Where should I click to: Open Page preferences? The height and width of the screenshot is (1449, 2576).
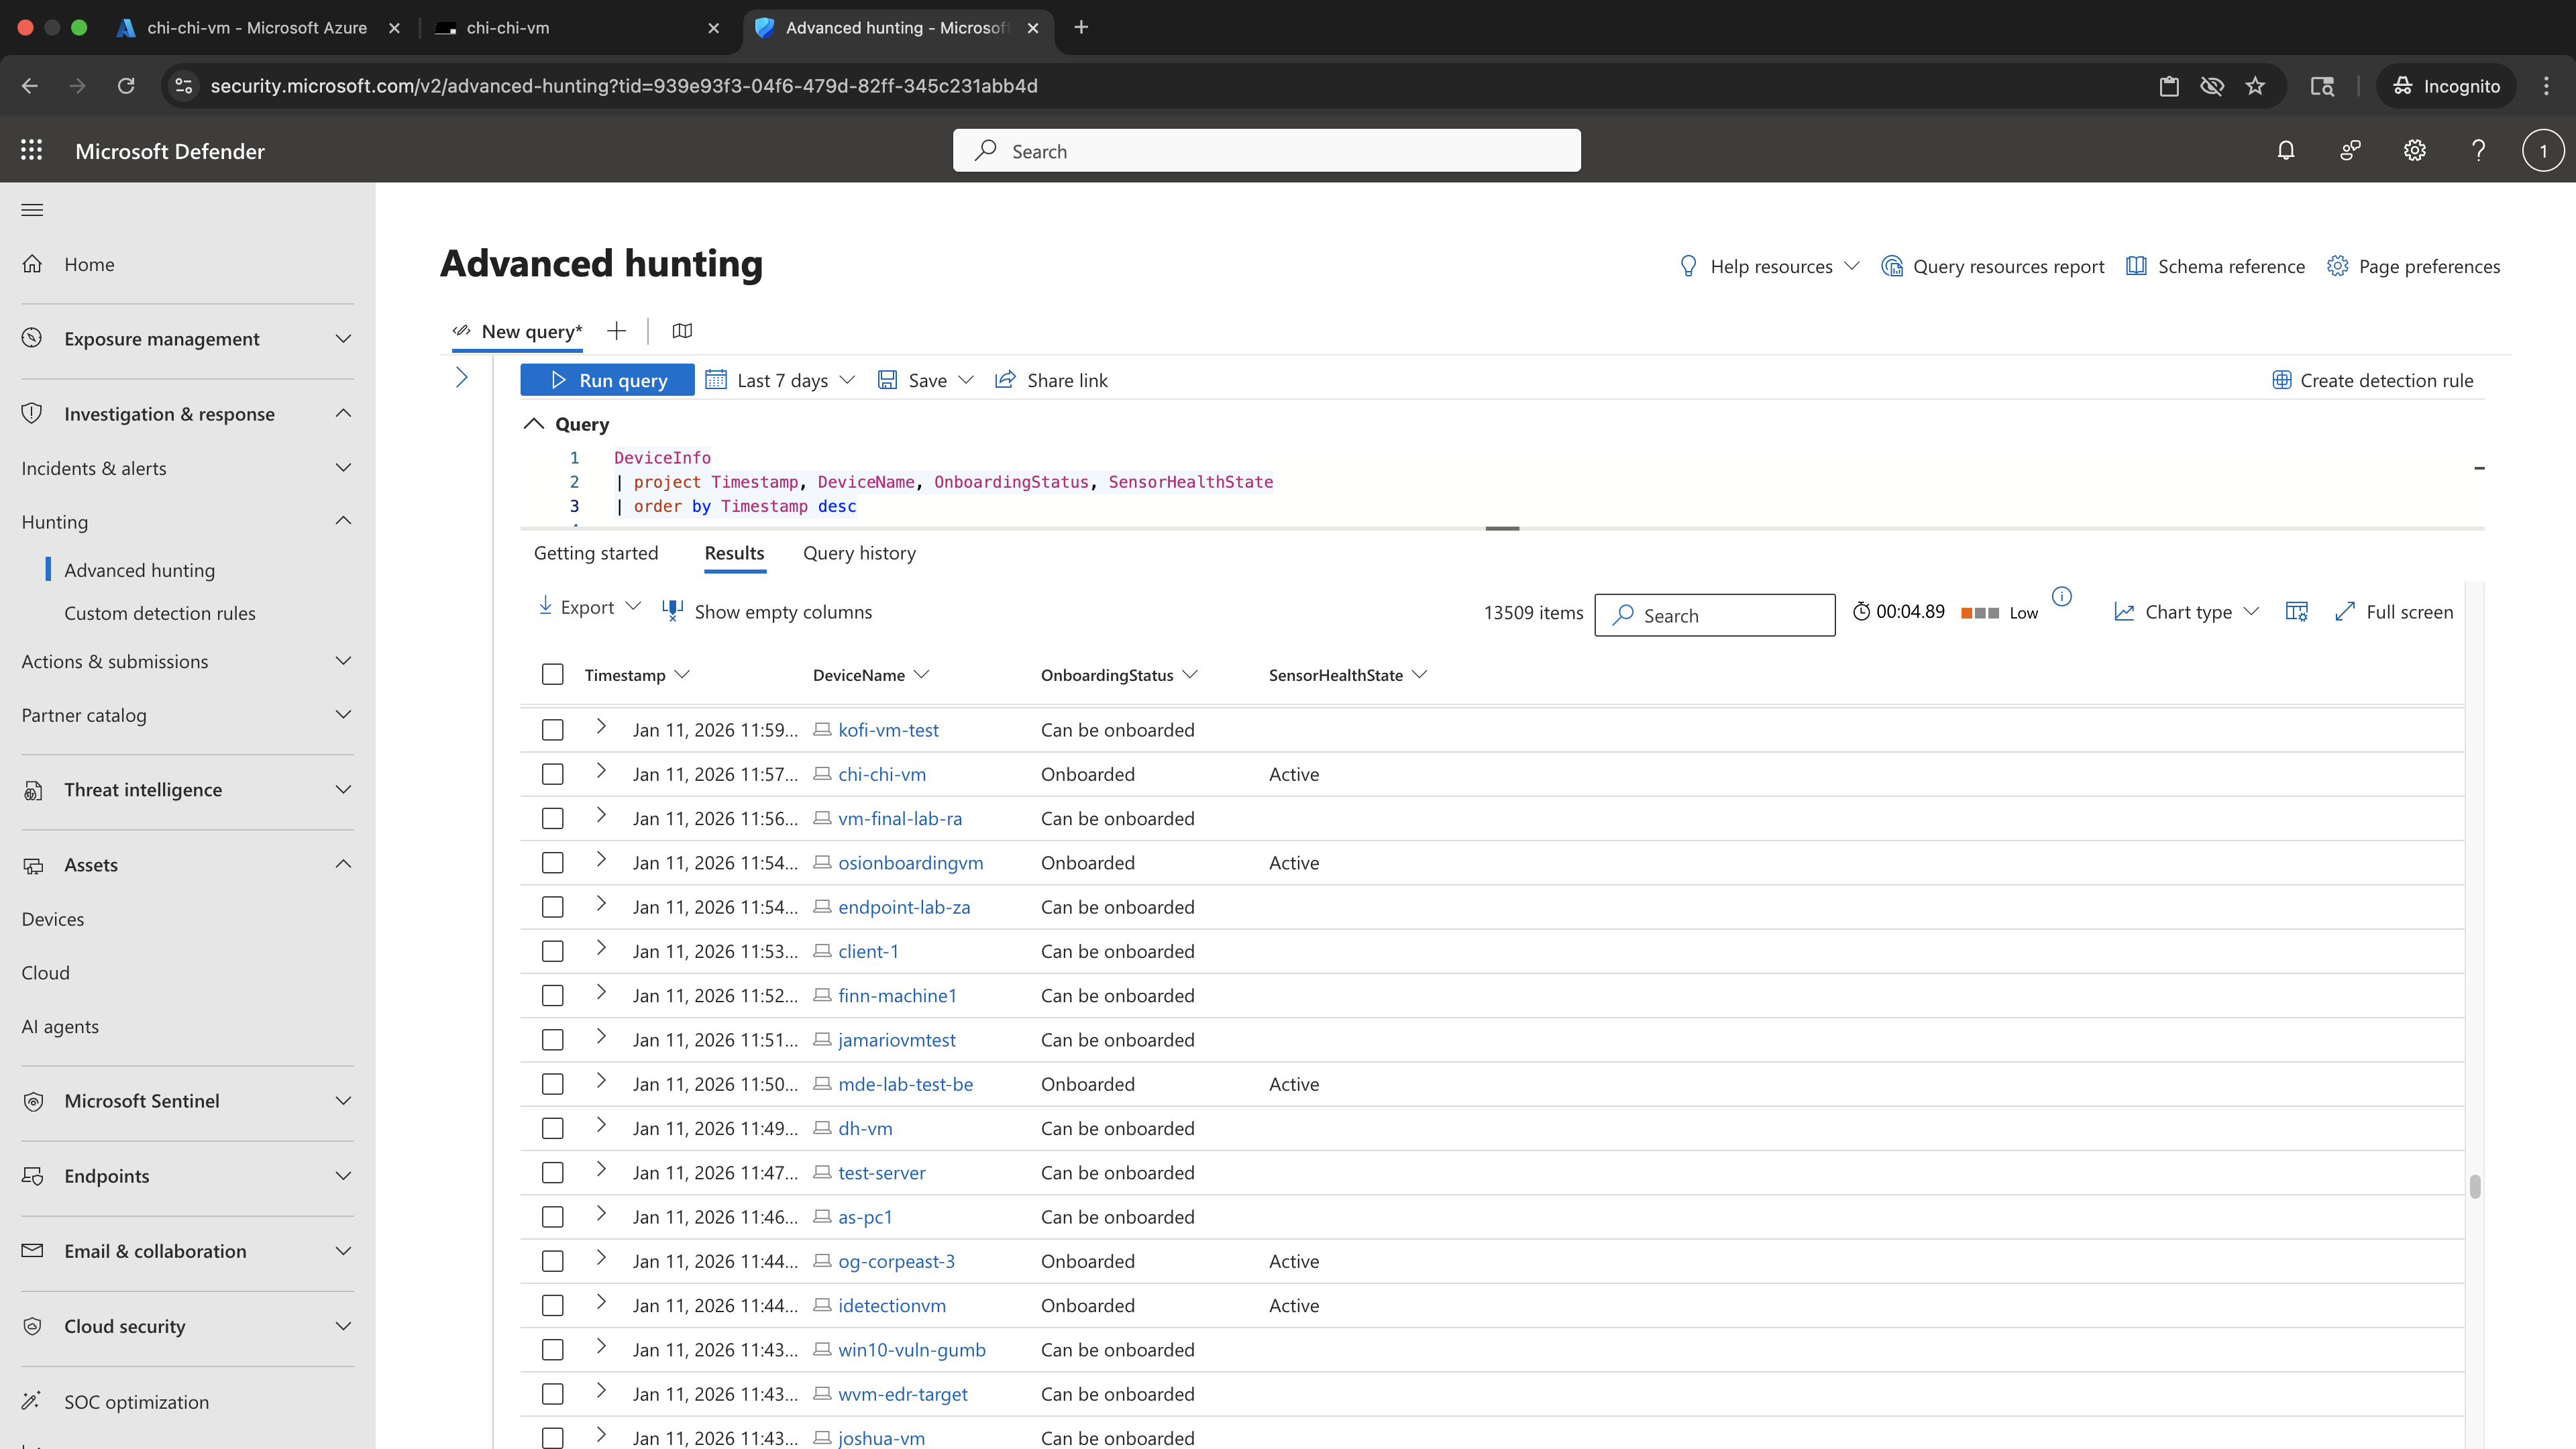tap(2413, 266)
